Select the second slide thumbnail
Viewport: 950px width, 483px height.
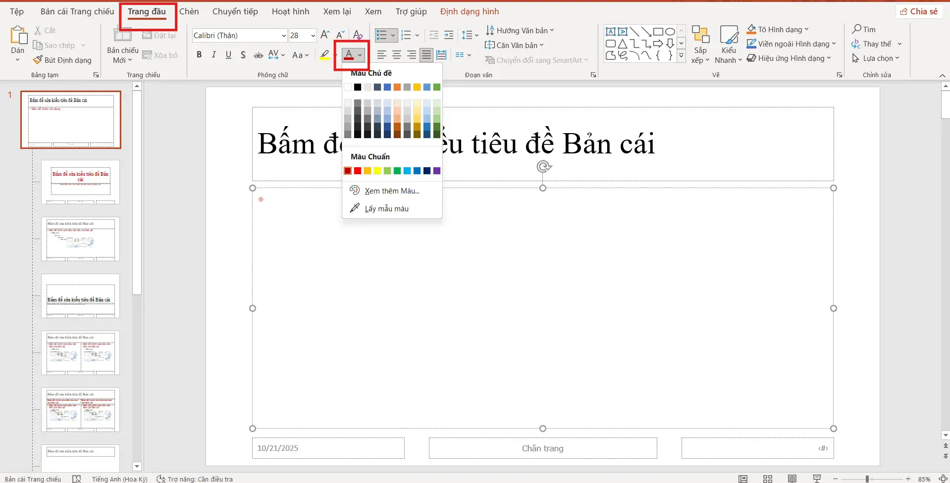coord(81,182)
